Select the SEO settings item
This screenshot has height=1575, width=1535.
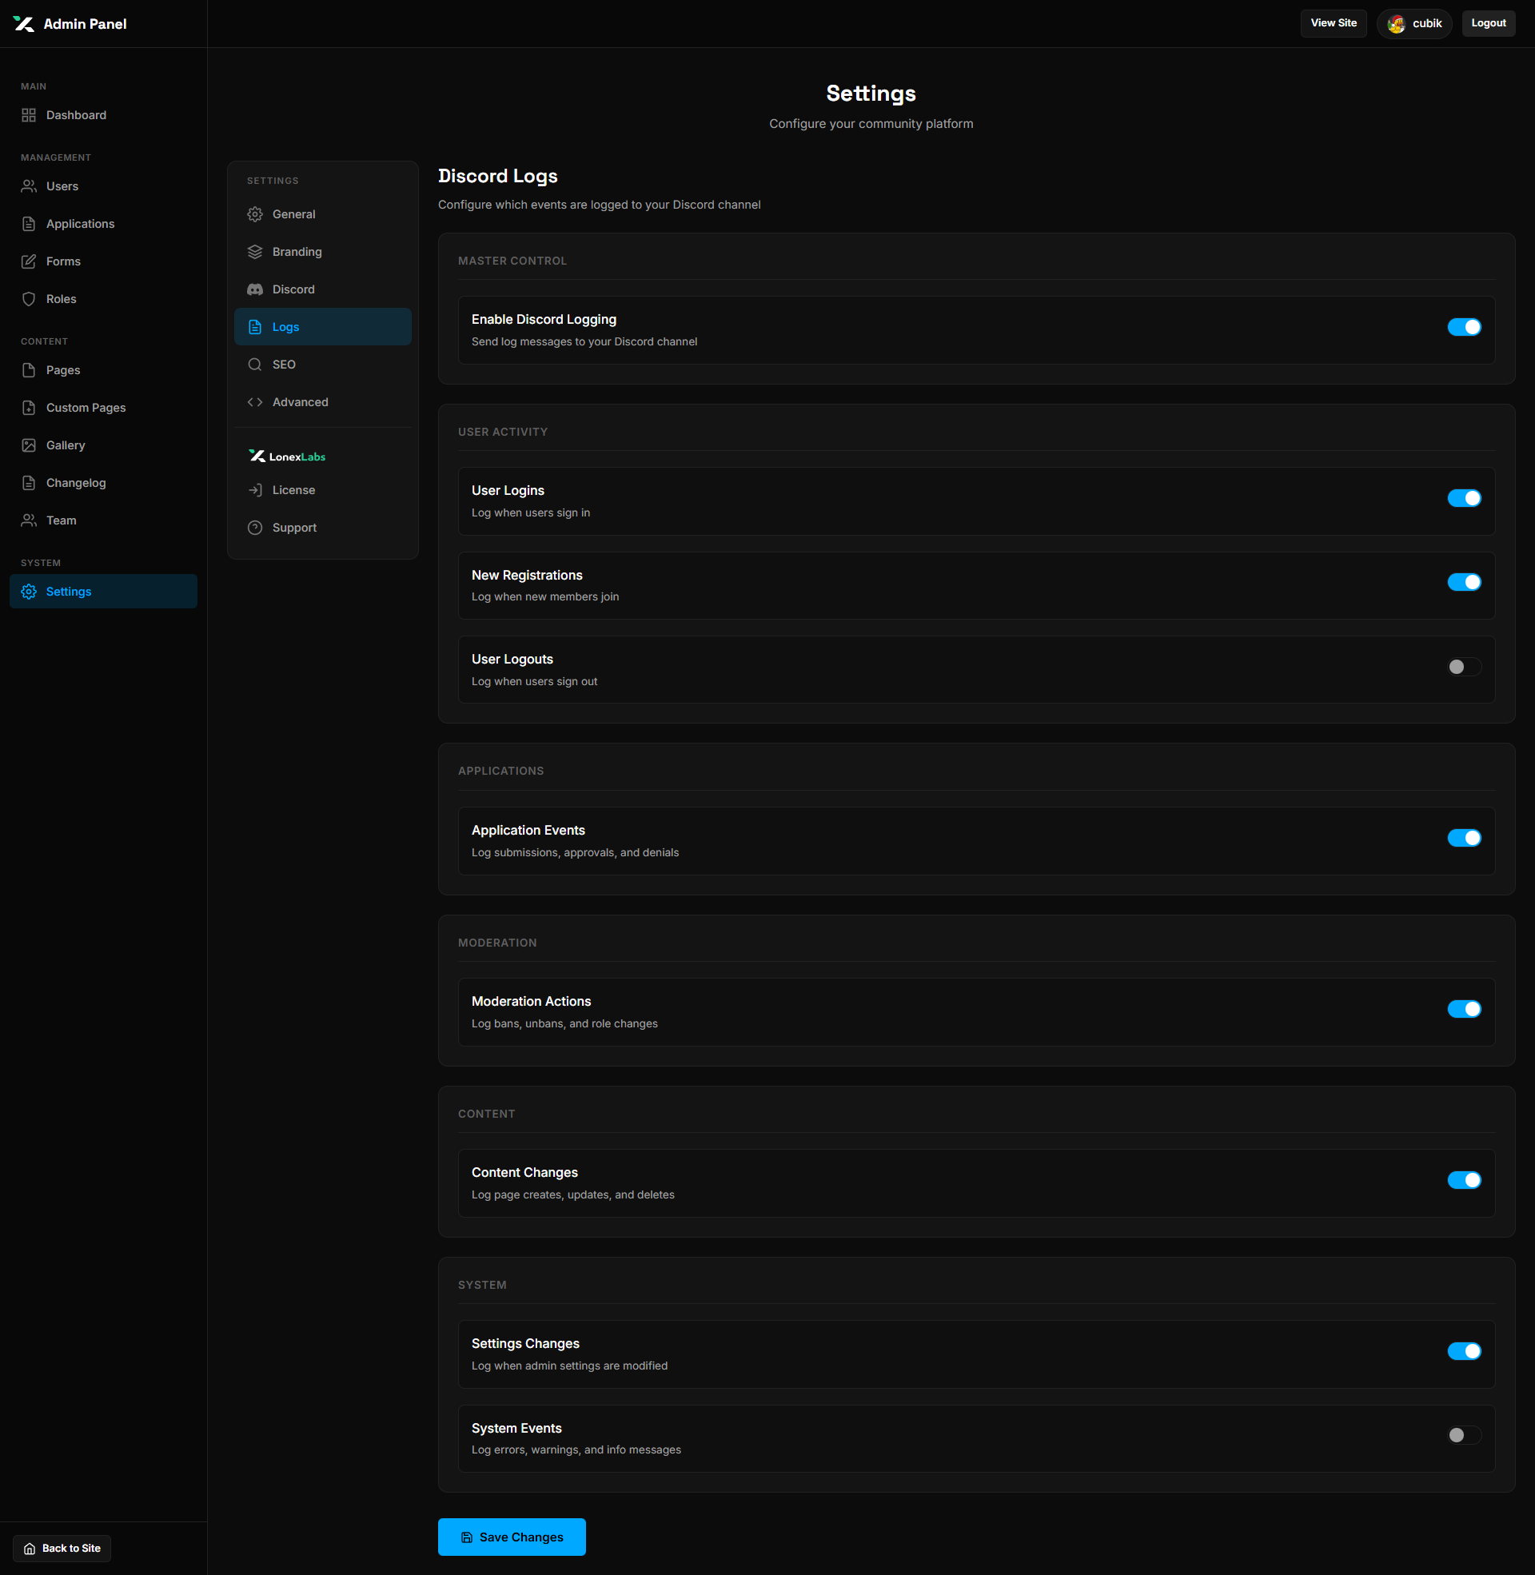(x=322, y=365)
